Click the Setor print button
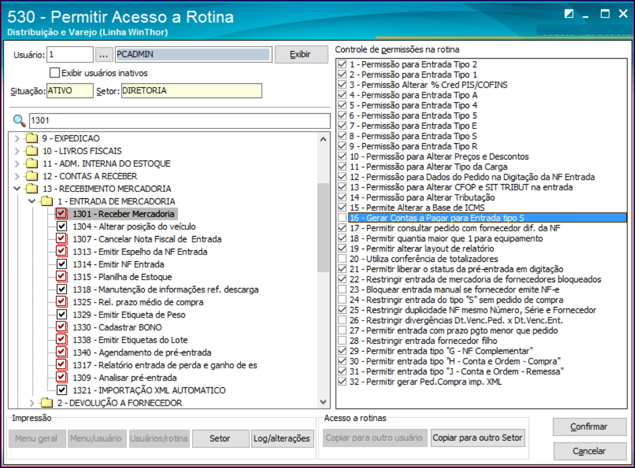The width and height of the screenshot is (635, 468). point(220,439)
